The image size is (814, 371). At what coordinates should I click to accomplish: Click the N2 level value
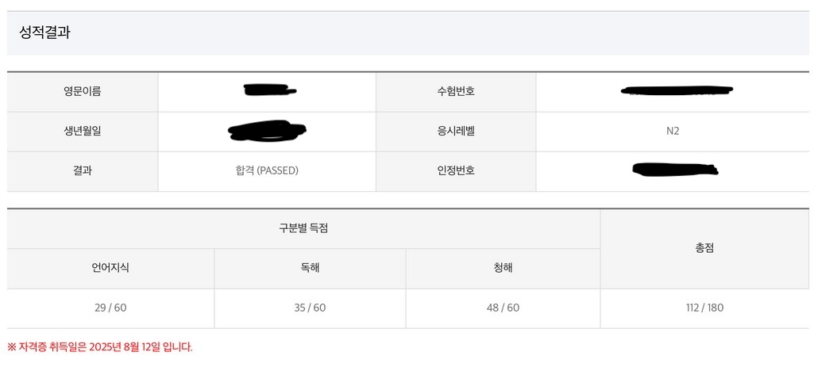(673, 131)
